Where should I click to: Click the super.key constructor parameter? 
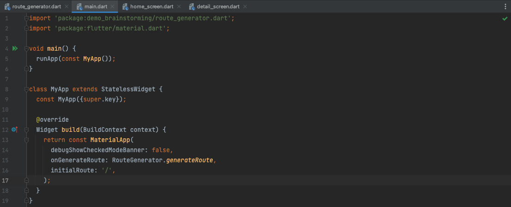click(99, 99)
